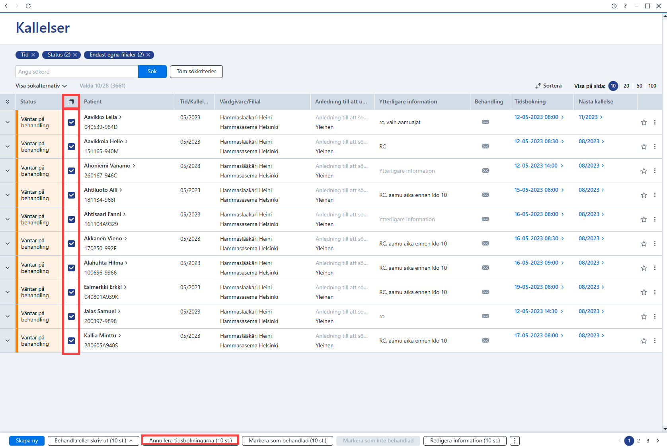Open three-dot menu for Jalas Samuel row
Viewport: 667px width, 448px height.
tap(655, 317)
